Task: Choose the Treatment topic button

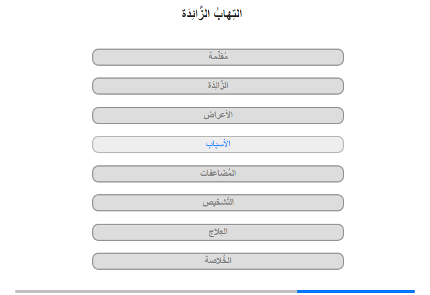Action: click(218, 232)
